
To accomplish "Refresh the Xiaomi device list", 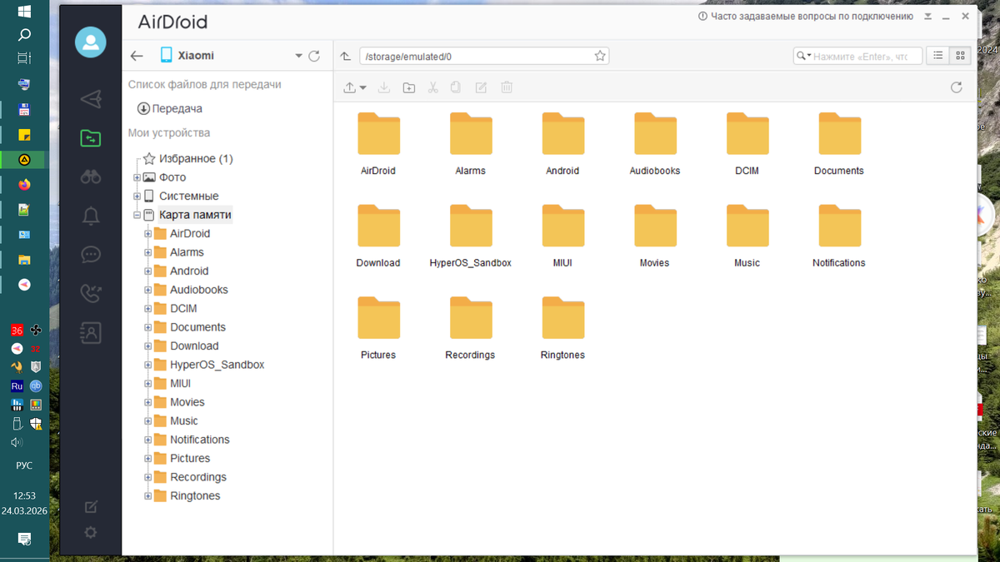I will coord(314,56).
